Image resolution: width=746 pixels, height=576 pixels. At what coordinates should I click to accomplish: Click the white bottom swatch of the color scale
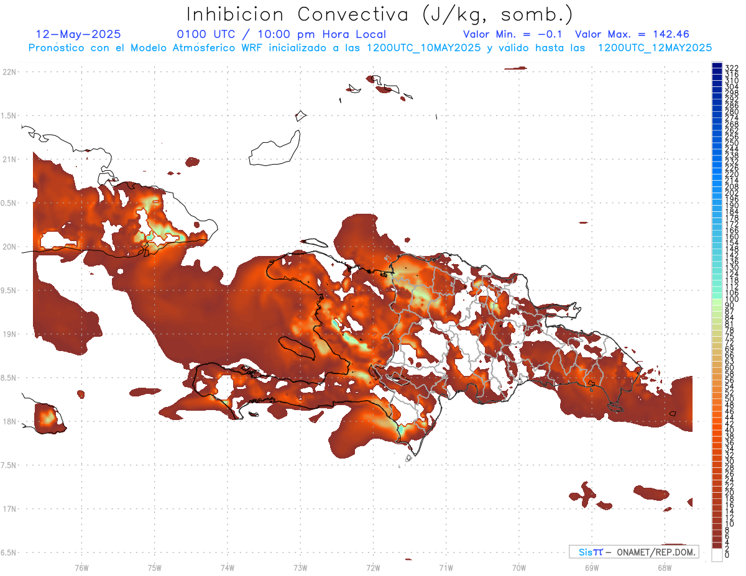pos(717,555)
